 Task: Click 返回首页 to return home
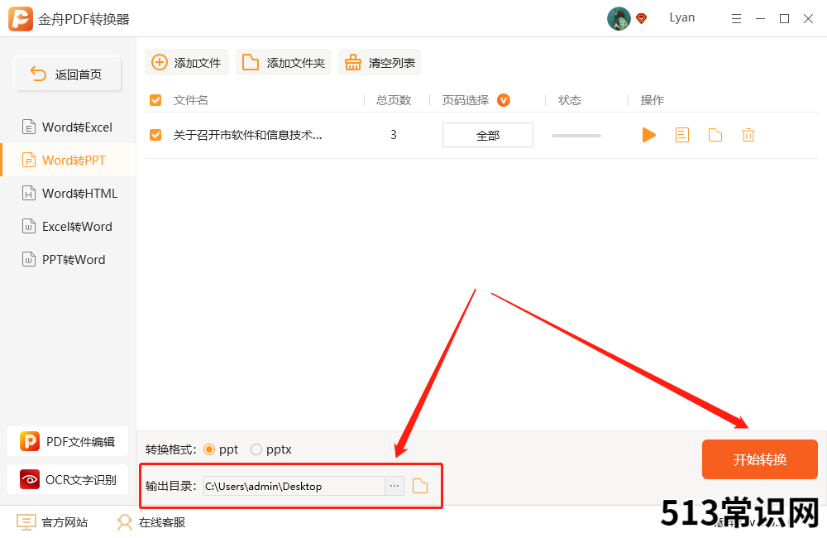68,74
